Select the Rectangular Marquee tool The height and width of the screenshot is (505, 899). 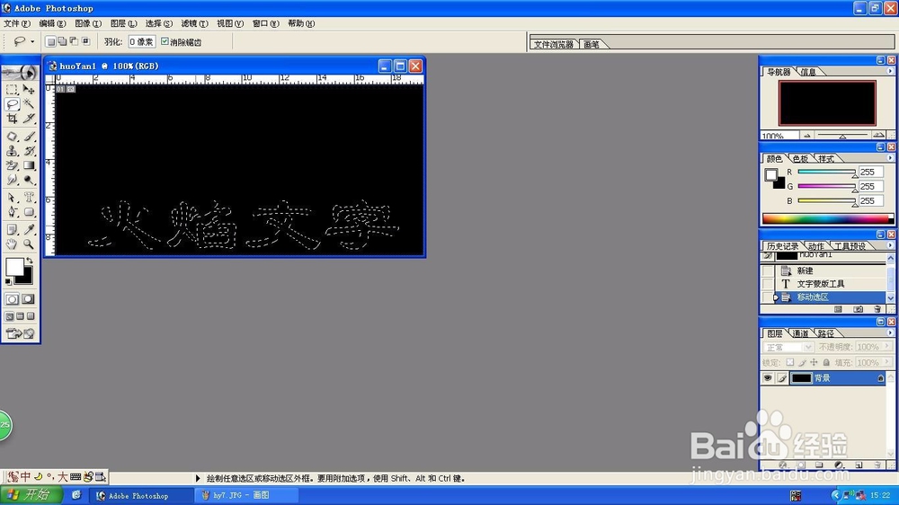click(x=12, y=90)
